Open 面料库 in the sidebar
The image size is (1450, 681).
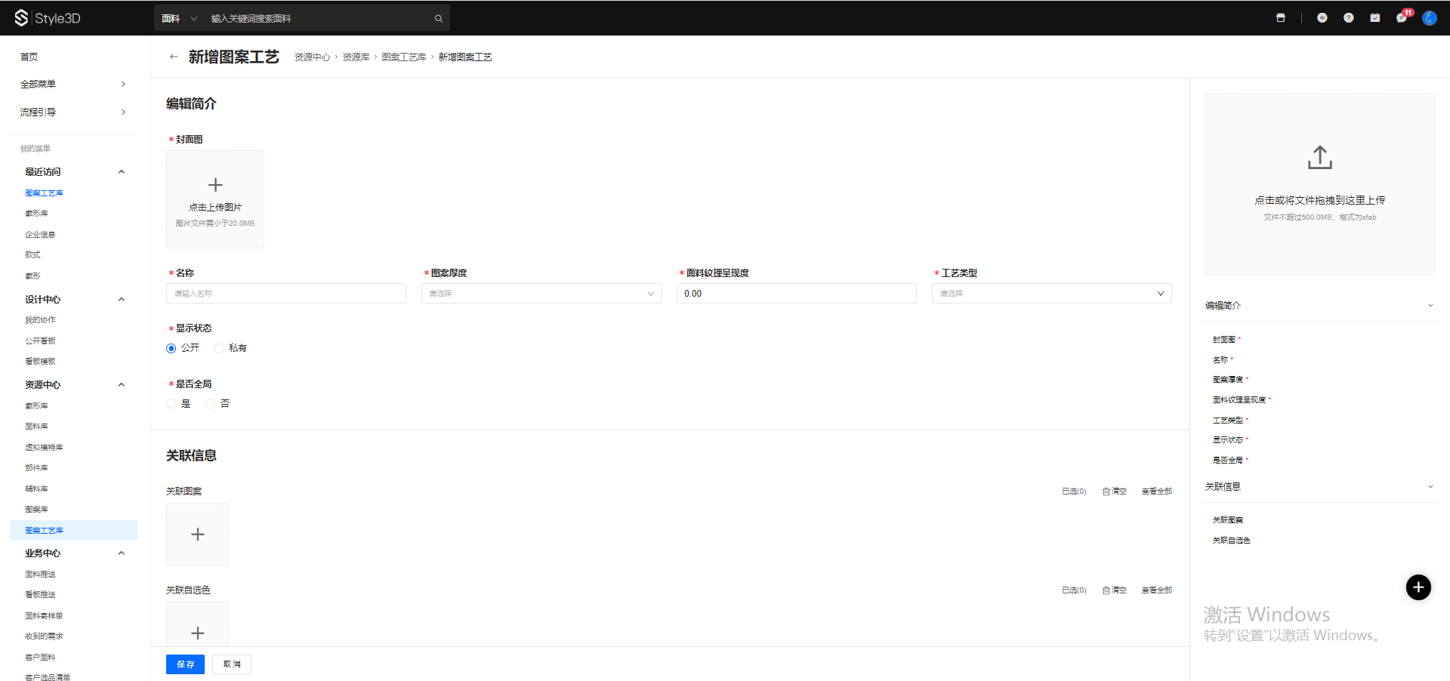pos(36,427)
